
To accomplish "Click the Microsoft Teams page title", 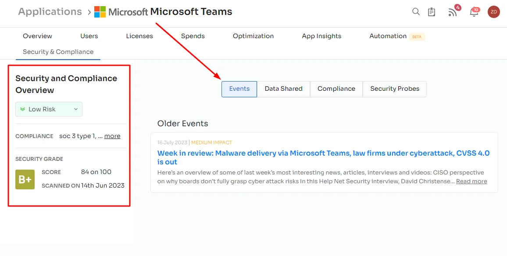I will (x=191, y=12).
